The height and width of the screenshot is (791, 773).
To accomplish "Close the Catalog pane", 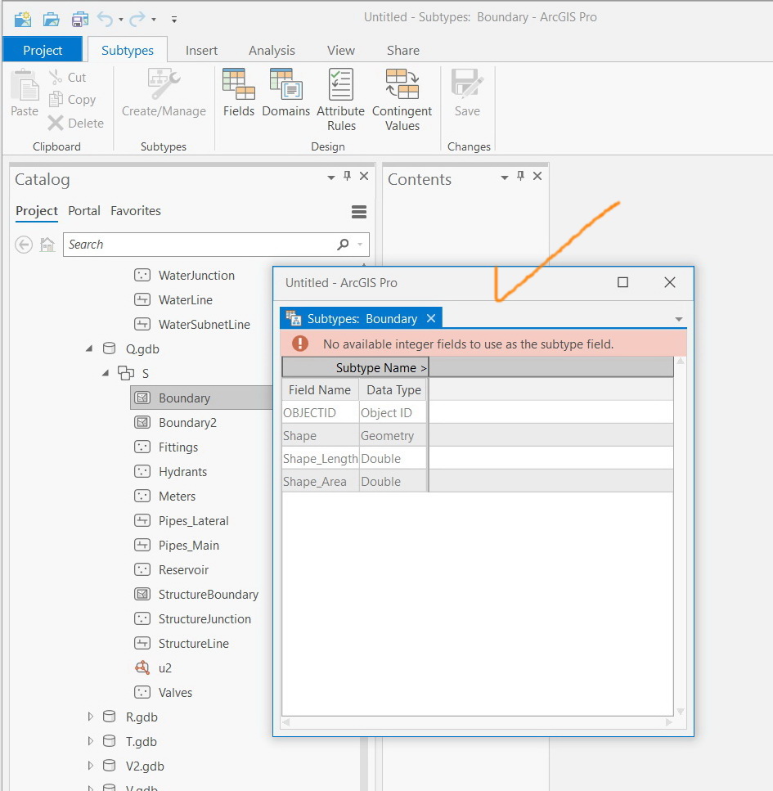I will (364, 176).
